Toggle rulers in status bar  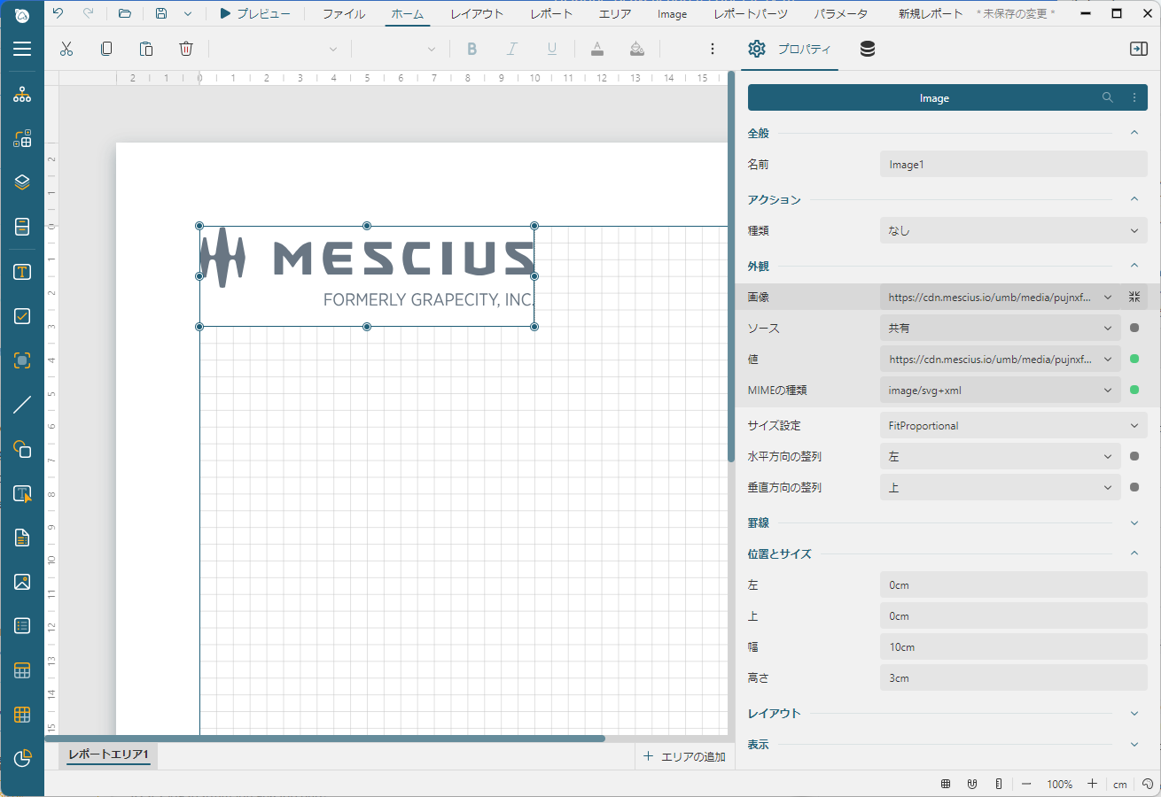click(999, 784)
